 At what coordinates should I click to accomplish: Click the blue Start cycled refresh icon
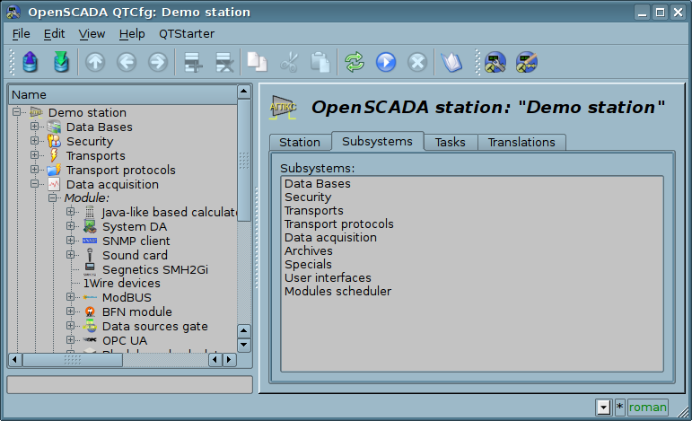coord(386,62)
